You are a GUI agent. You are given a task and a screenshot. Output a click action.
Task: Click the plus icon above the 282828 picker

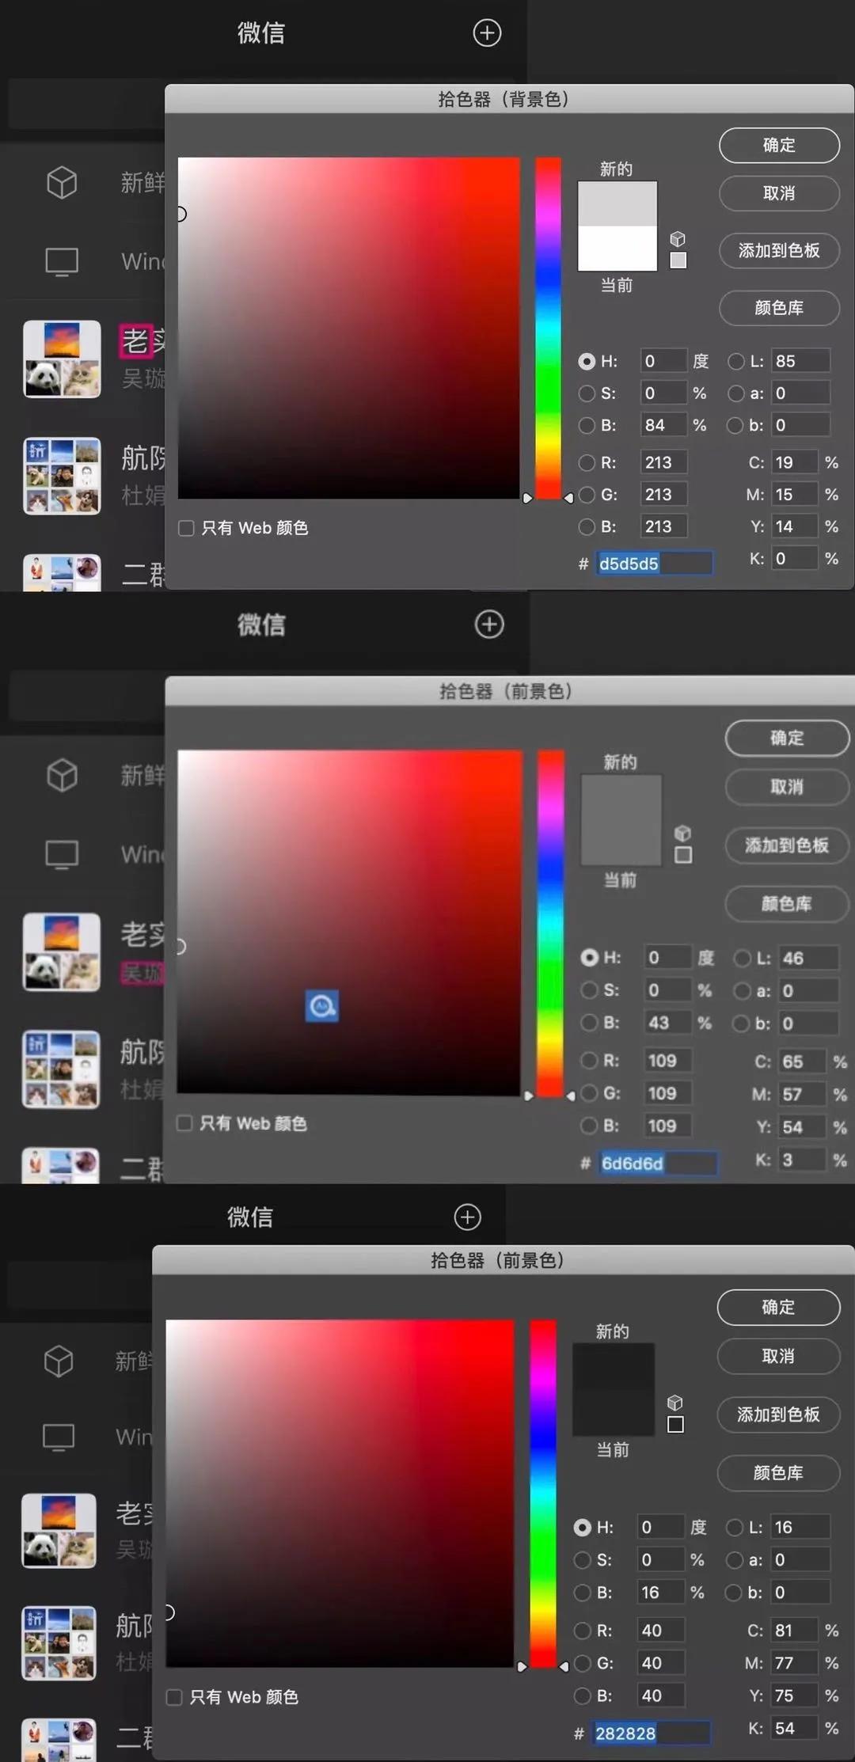468,1217
